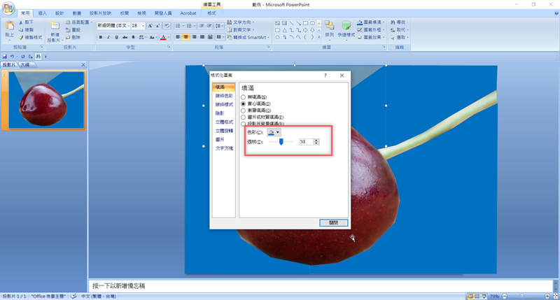The height and width of the screenshot is (300, 560).
Task: Open the Animations (動畫) ribbon tab
Action: 77,13
